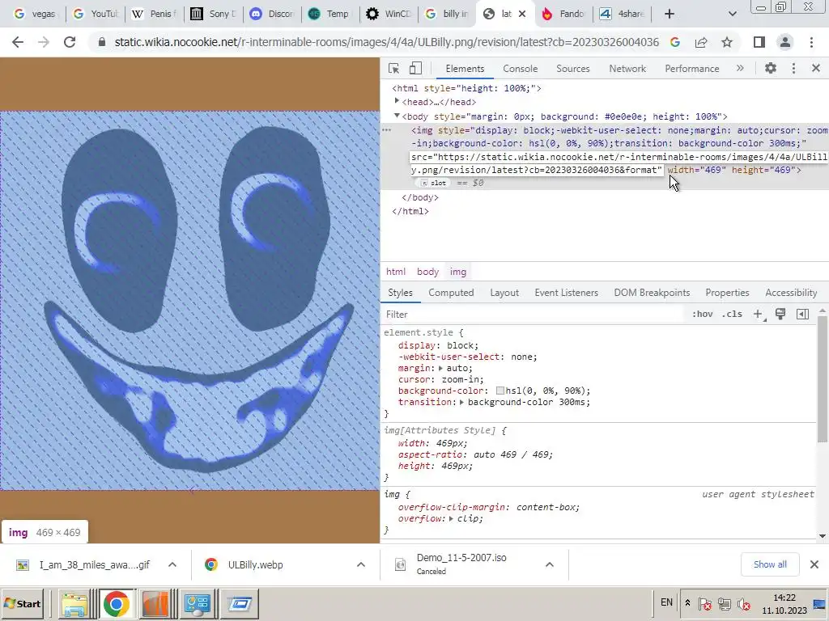Viewport: 829px width, 621px height.
Task: Click the Chrome taskbar icon
Action: [116, 603]
